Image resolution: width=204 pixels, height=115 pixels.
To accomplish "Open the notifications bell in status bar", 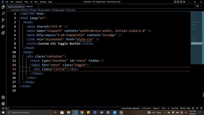I will click(201, 108).
